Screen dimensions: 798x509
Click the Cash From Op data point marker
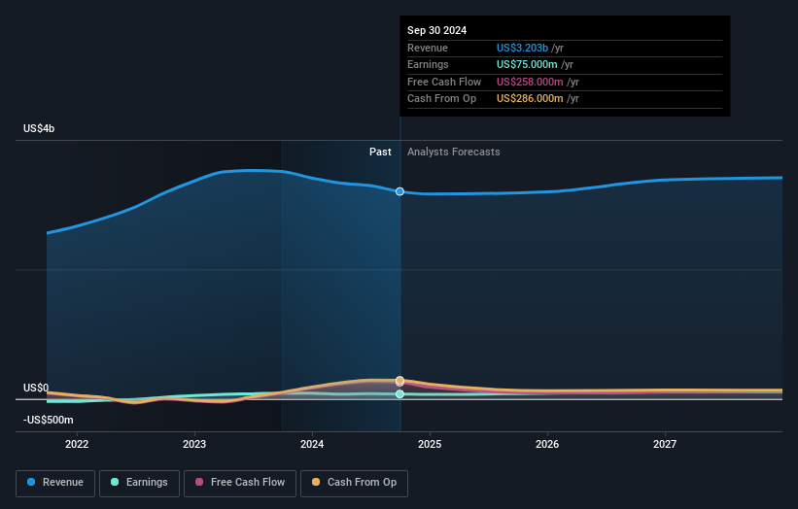tap(400, 381)
